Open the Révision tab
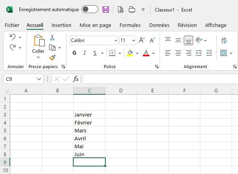The height and width of the screenshot is (174, 238). [187, 25]
